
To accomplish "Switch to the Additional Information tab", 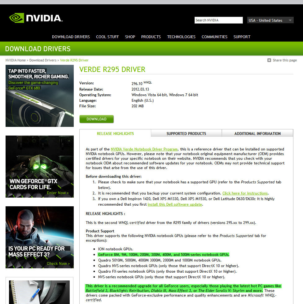I will coord(257,134).
